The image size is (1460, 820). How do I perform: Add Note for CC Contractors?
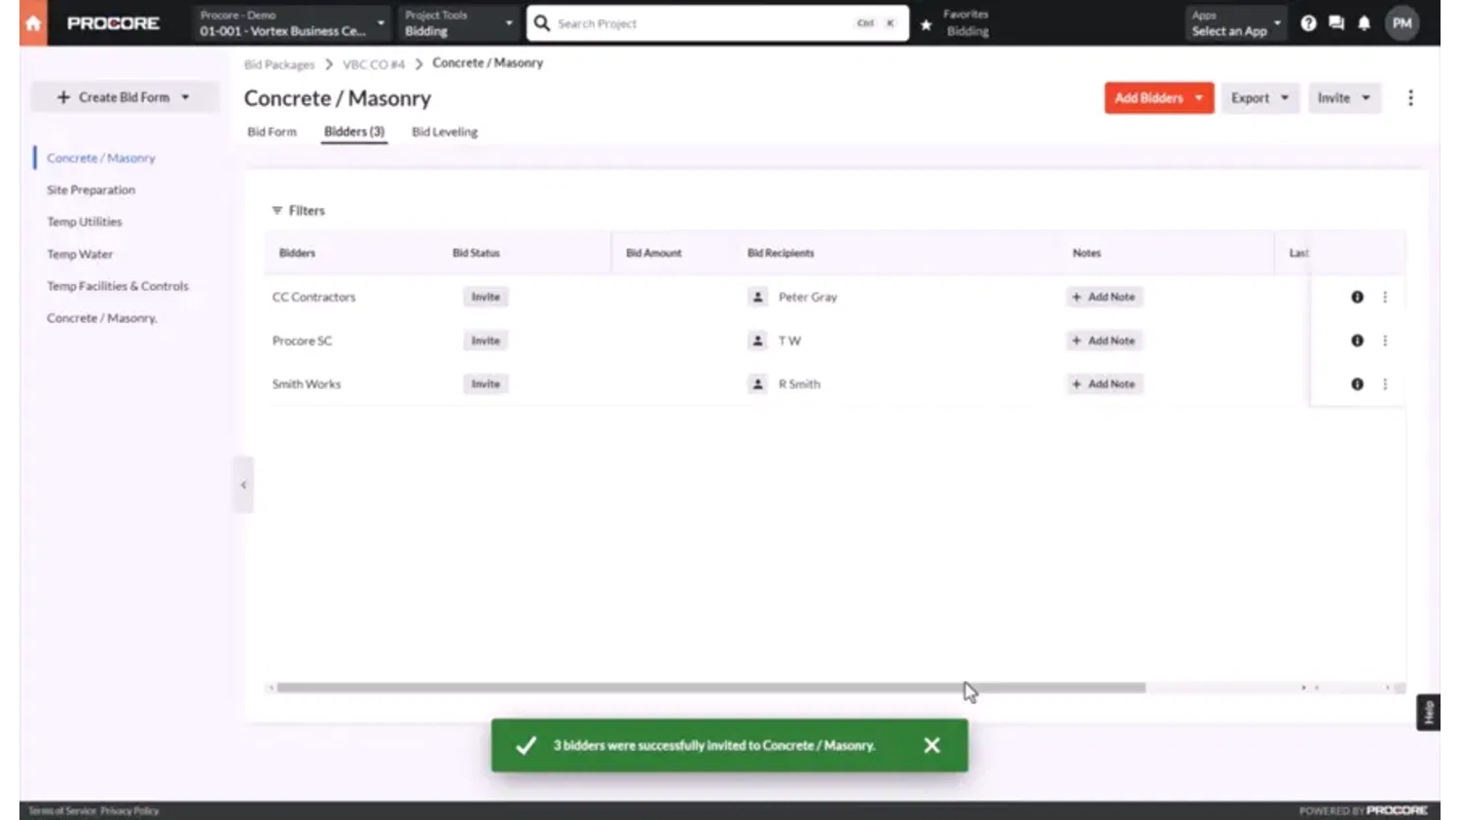point(1104,297)
